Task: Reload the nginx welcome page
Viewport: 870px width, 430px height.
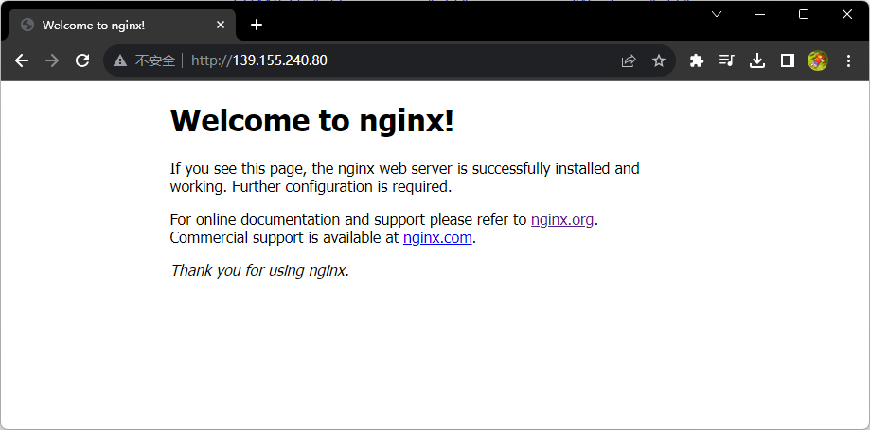Action: tap(82, 60)
